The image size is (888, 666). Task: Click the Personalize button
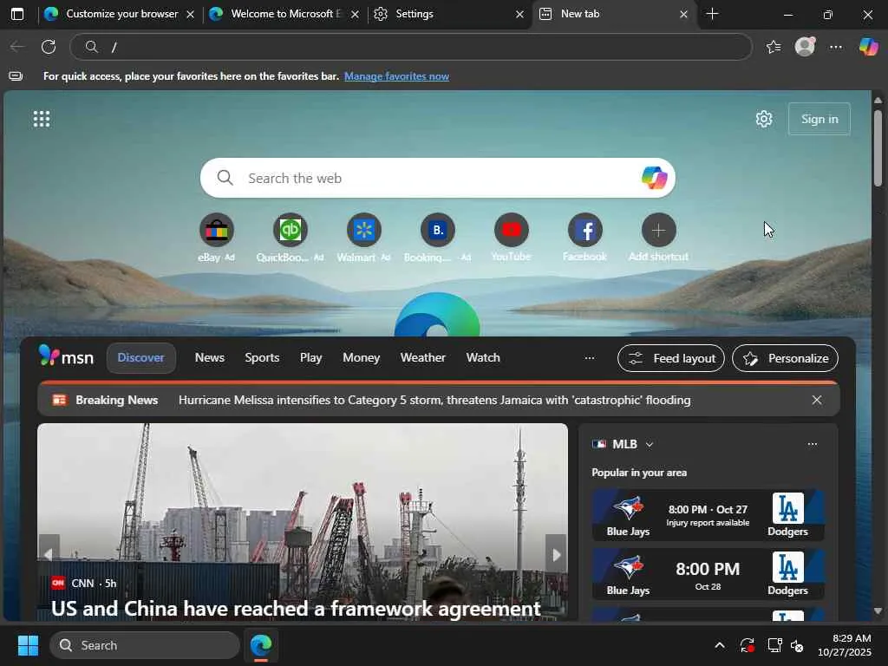(785, 358)
